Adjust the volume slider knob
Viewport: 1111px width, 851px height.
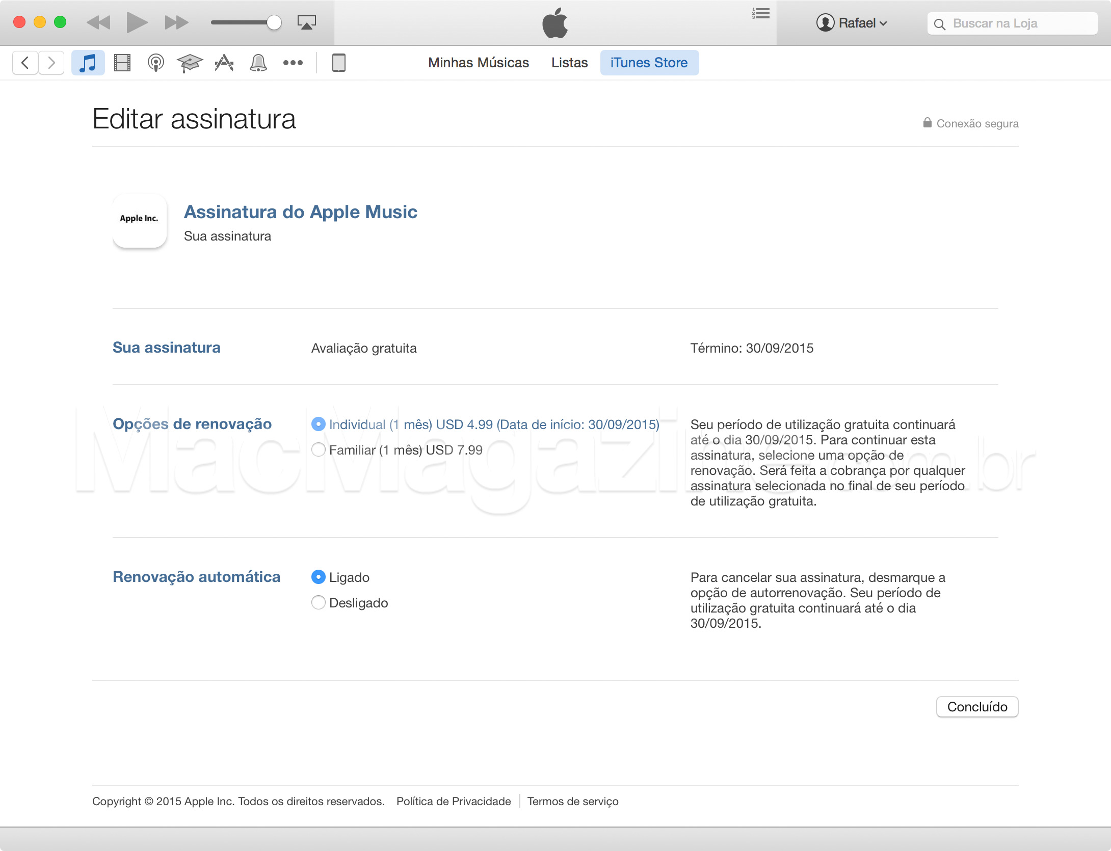pyautogui.click(x=274, y=22)
